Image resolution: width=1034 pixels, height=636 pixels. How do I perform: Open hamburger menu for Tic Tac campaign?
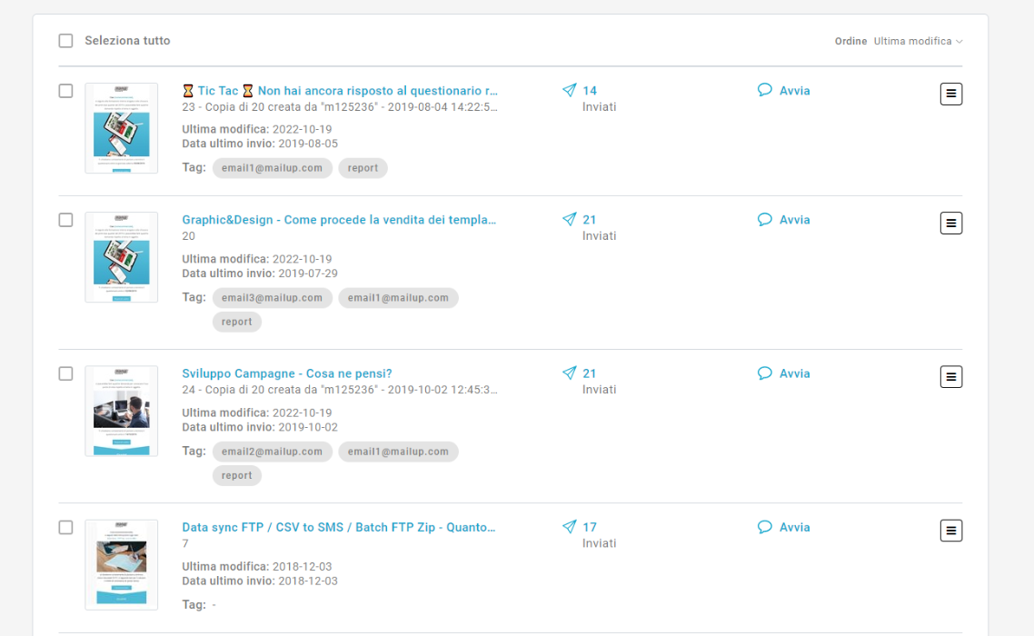click(950, 94)
